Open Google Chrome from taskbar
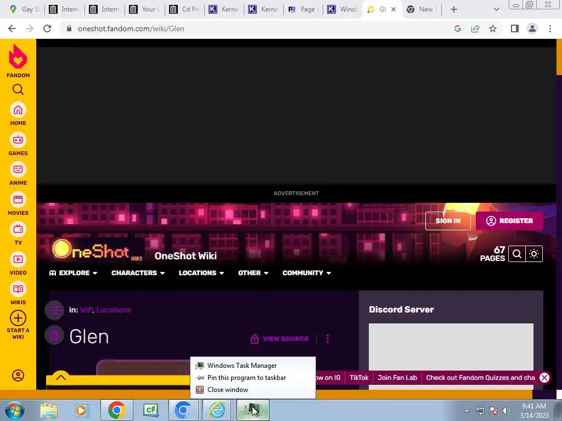The height and width of the screenshot is (421, 562). pyautogui.click(x=116, y=410)
